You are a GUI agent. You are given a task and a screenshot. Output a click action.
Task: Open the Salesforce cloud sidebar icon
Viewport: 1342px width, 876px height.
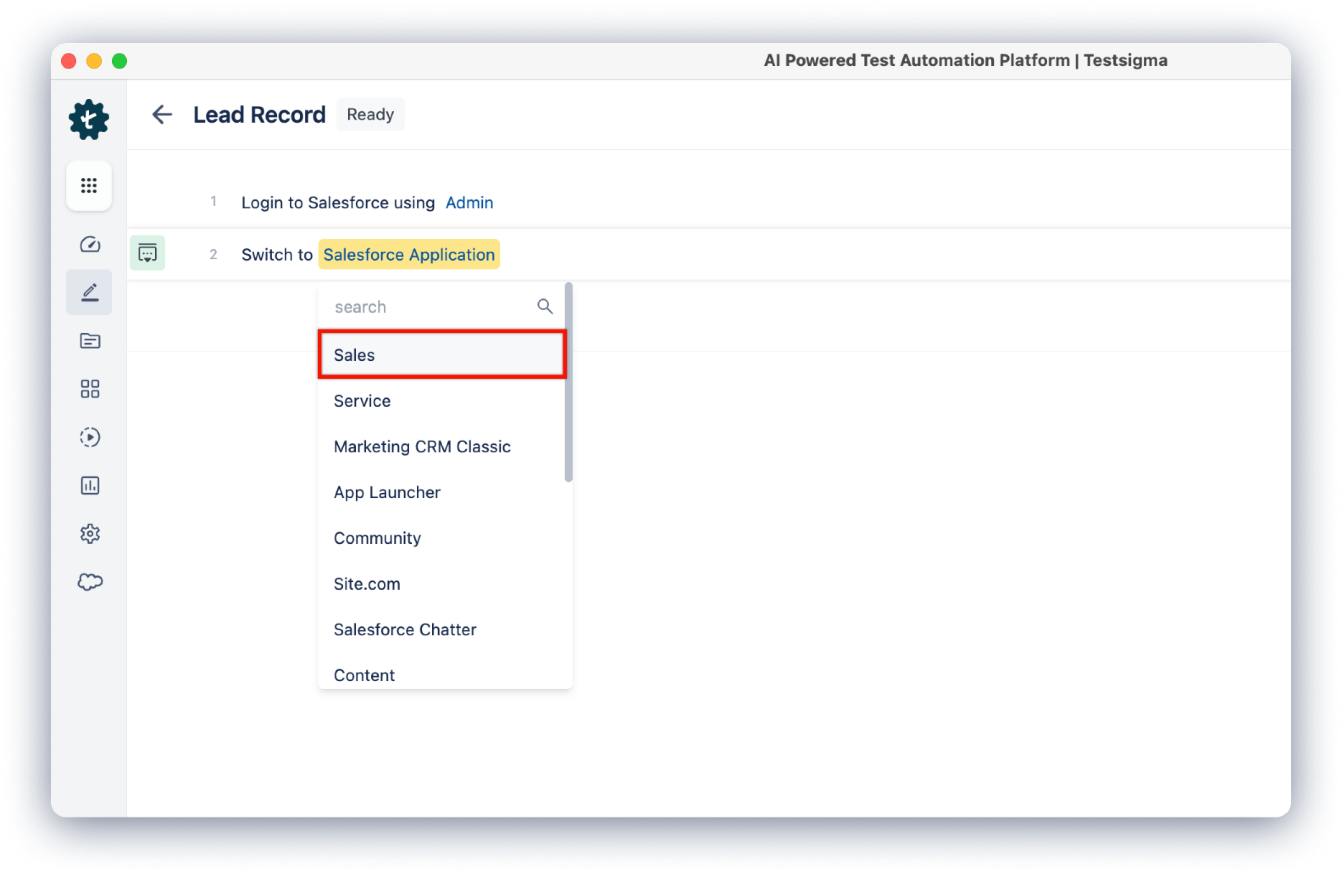pos(90,582)
